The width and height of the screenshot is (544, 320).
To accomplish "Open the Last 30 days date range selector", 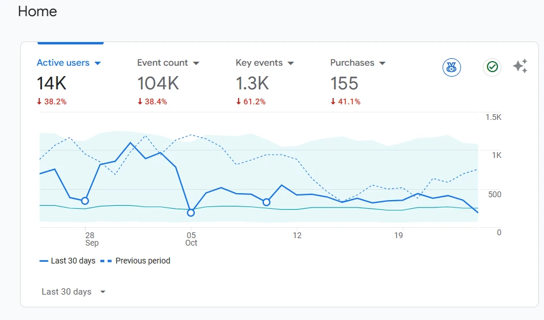I will 74,292.
